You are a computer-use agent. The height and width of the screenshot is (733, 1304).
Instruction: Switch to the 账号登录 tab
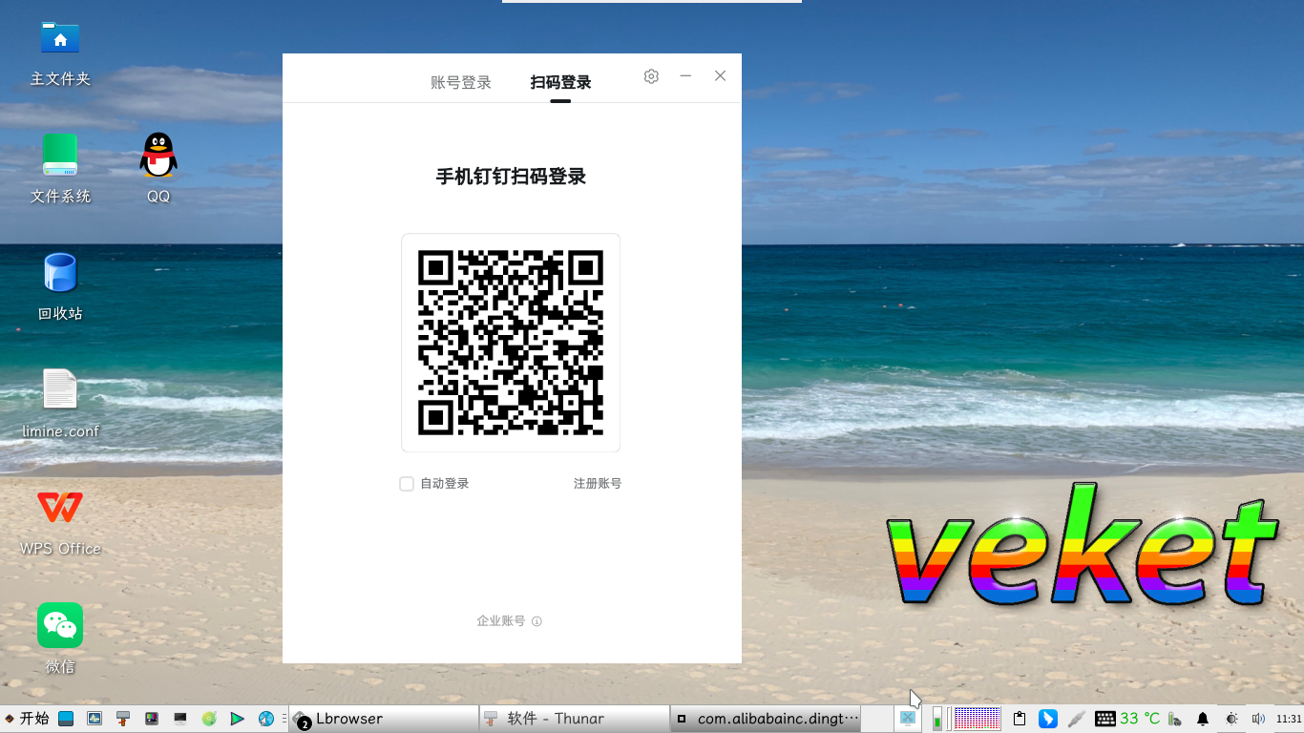tap(461, 83)
